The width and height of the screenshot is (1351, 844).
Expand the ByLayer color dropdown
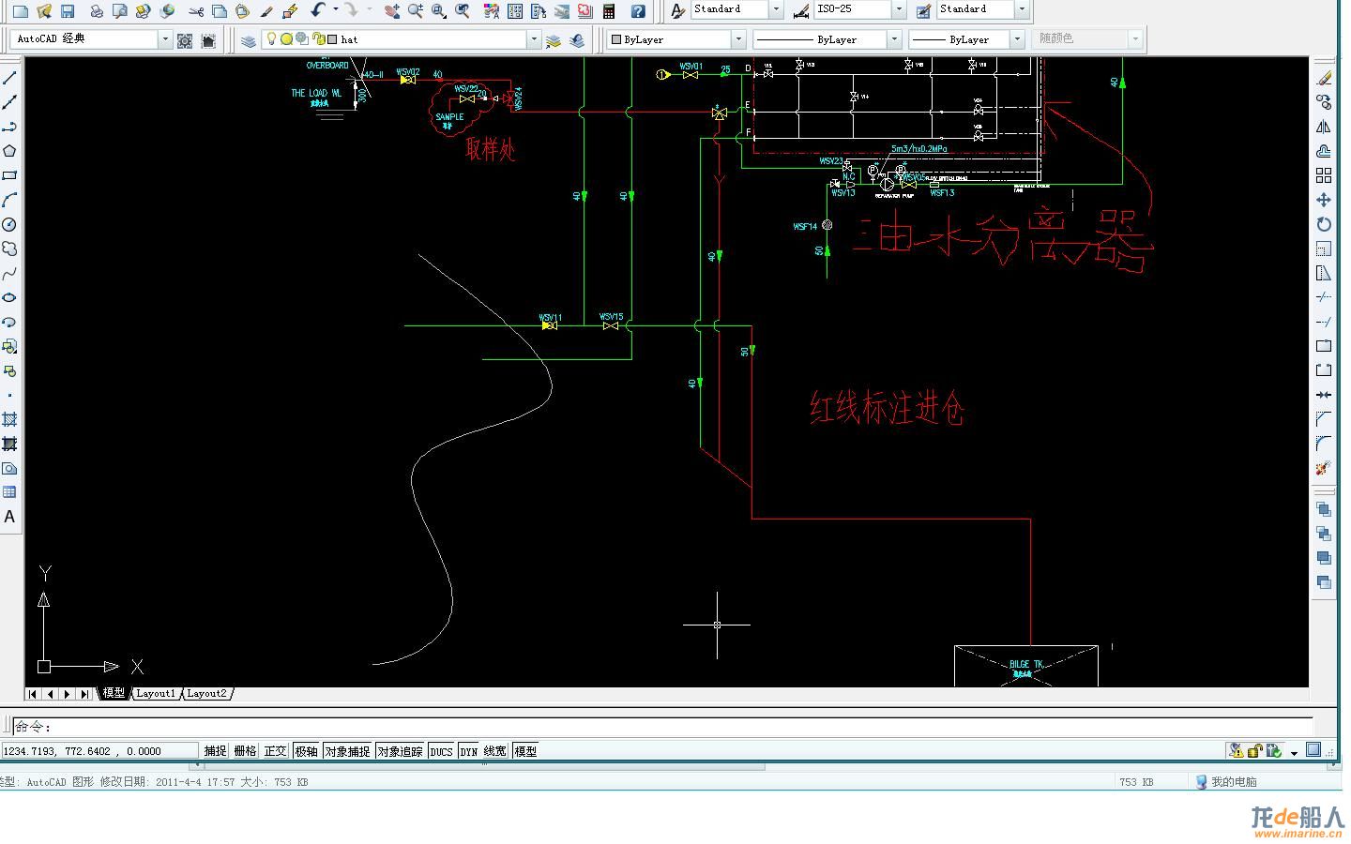click(x=738, y=39)
